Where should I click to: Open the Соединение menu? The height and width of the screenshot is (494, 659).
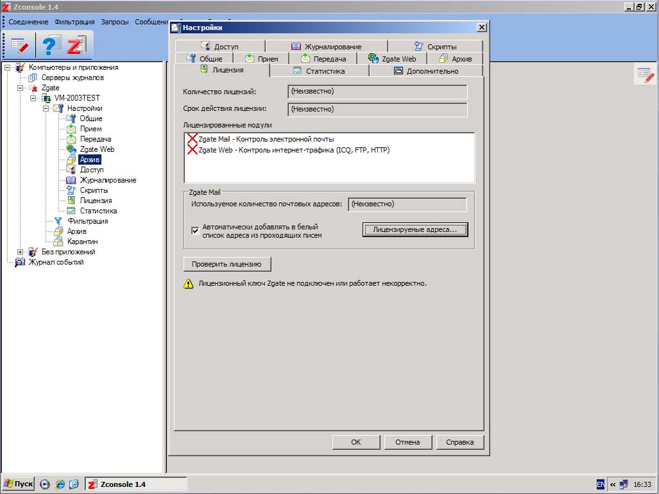pos(28,22)
